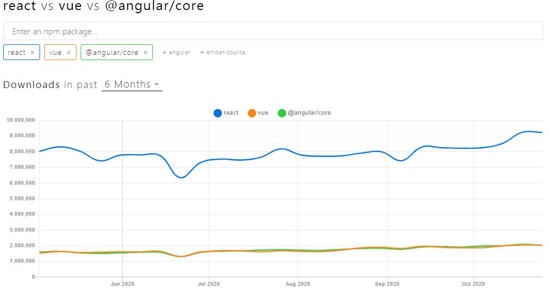
Task: Click the green @angular/core legend circle
Action: pos(282,113)
